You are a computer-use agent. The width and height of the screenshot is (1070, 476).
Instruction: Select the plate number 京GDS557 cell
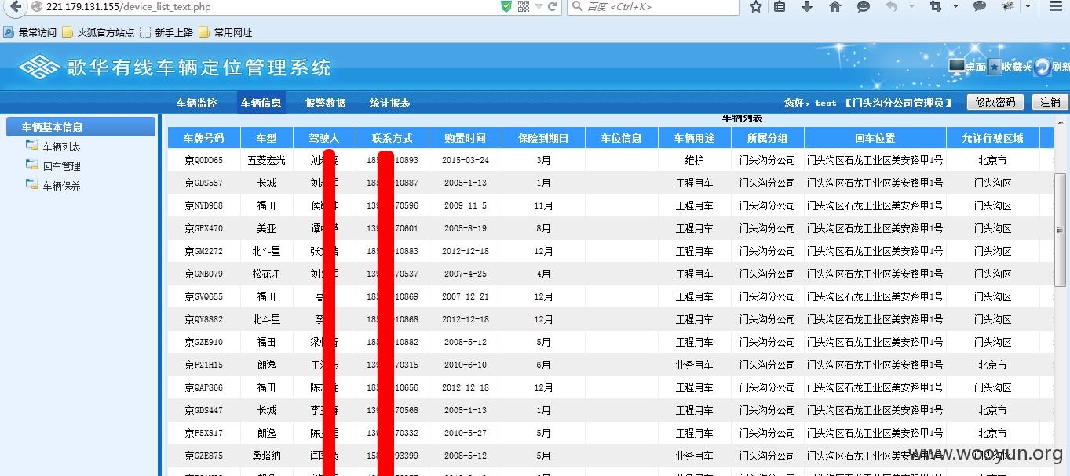[204, 183]
